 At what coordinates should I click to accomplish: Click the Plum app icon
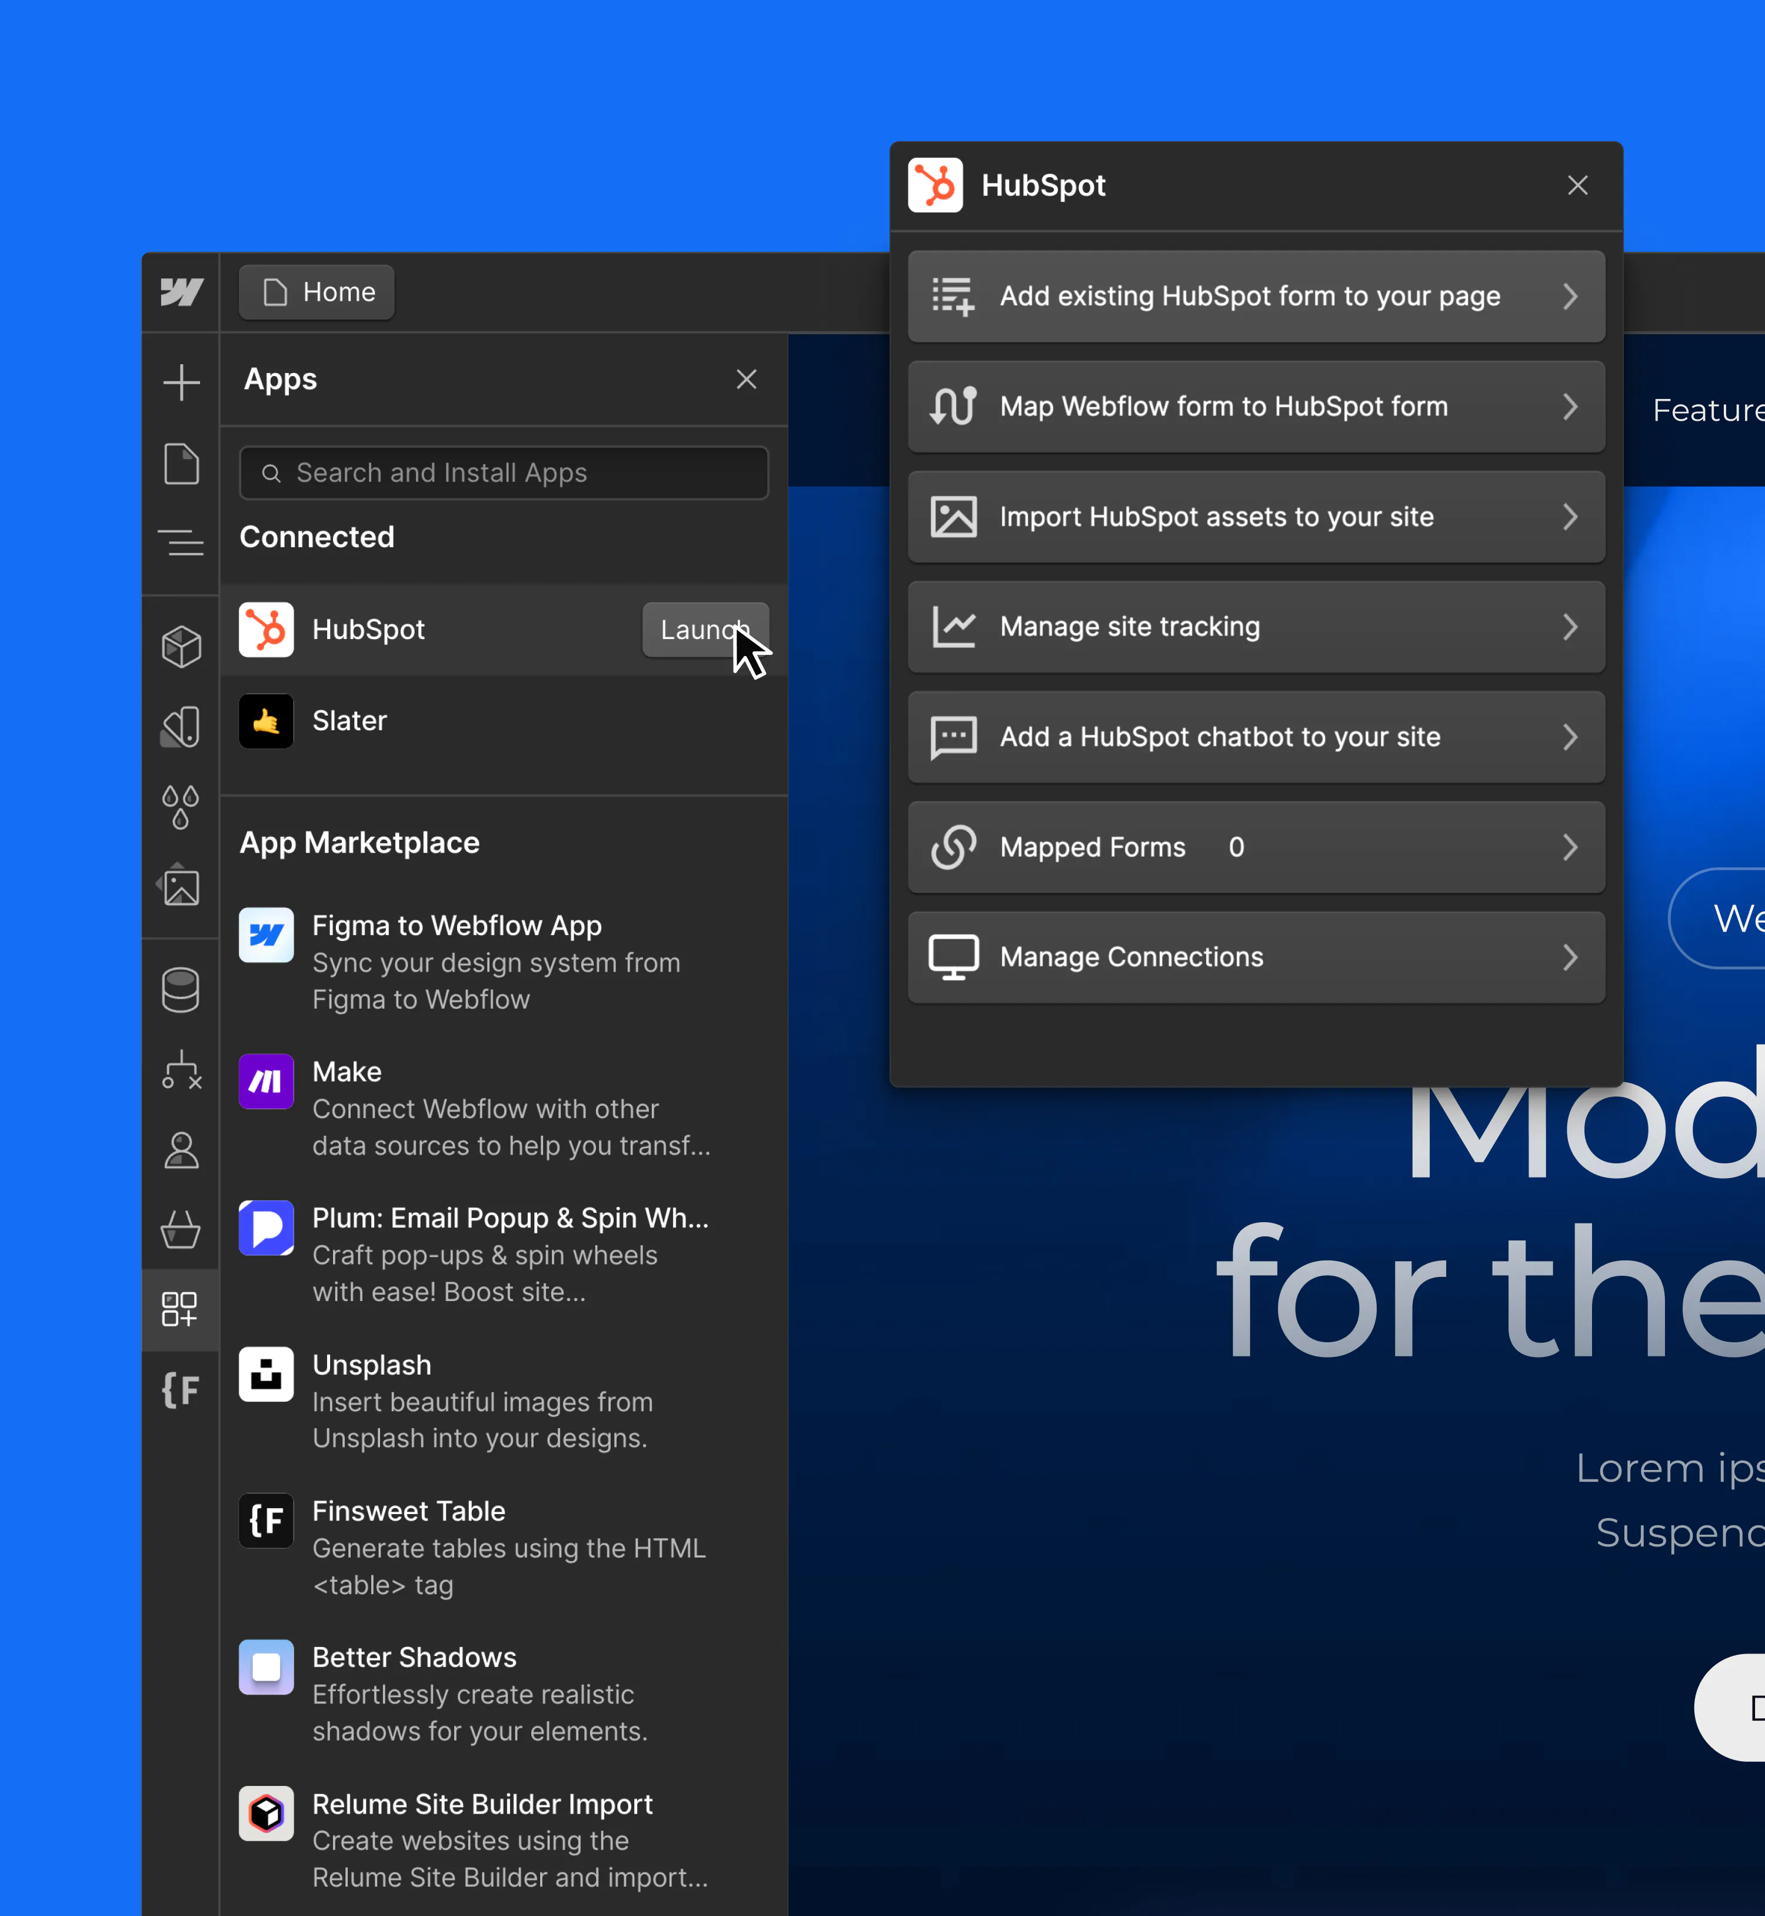267,1228
